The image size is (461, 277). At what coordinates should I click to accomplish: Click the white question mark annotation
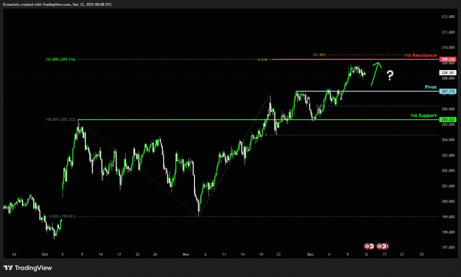click(x=390, y=75)
